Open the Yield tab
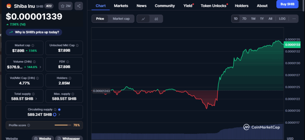The image size is (305, 140). (188, 6)
